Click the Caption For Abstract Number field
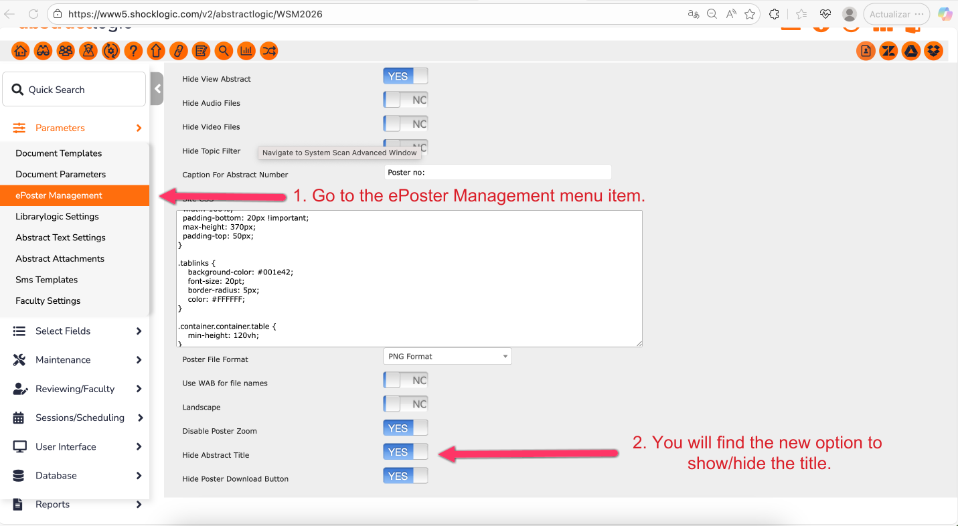 pyautogui.click(x=497, y=173)
